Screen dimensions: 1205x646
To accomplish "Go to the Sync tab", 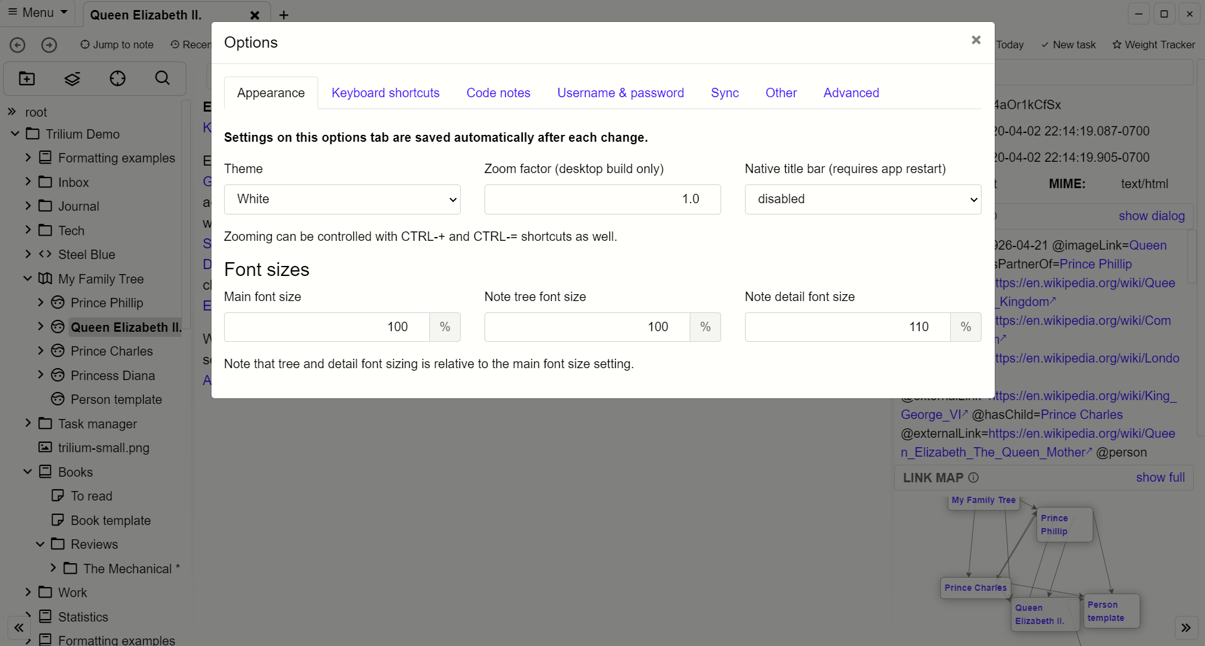I will (724, 93).
